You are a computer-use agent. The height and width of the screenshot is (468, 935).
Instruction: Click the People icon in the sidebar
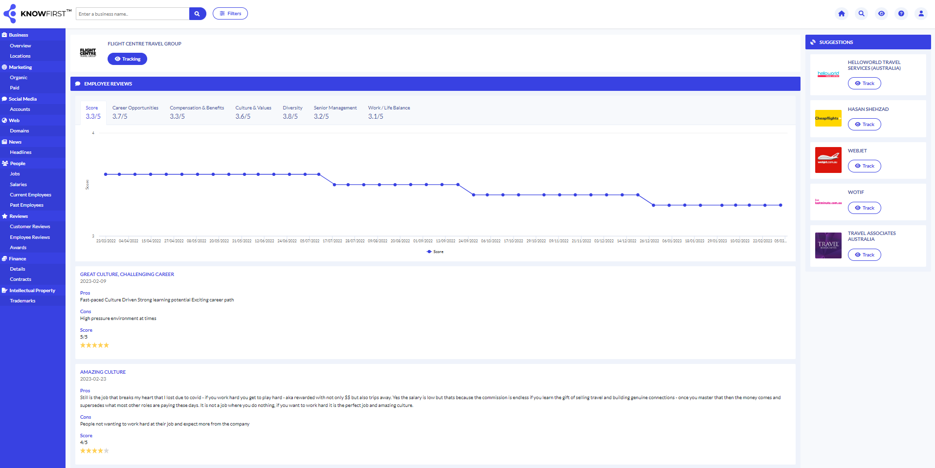click(x=4, y=163)
